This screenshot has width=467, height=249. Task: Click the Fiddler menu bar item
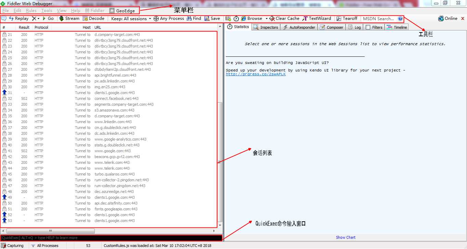(95, 11)
